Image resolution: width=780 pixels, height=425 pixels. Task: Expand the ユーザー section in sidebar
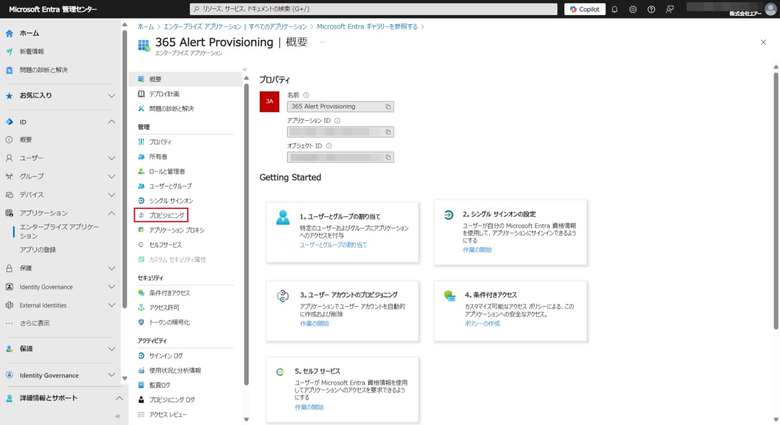pyautogui.click(x=112, y=158)
